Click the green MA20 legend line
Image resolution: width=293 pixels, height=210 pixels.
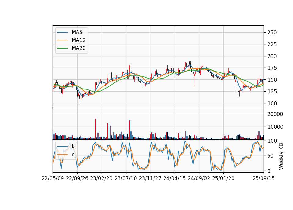click(62, 48)
